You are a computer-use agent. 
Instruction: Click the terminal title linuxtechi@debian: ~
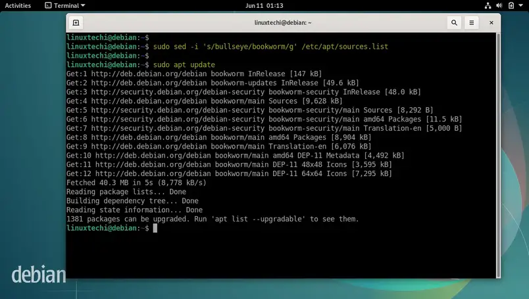point(283,22)
